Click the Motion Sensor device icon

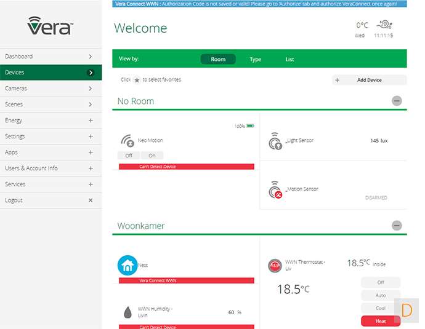point(275,191)
